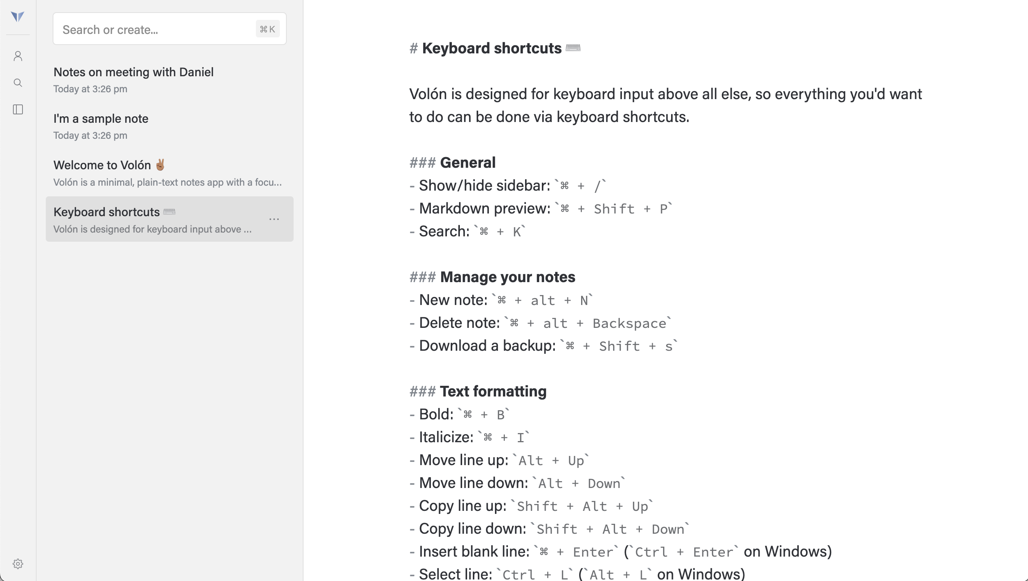Open settings gear icon
The width and height of the screenshot is (1028, 581).
(18, 563)
